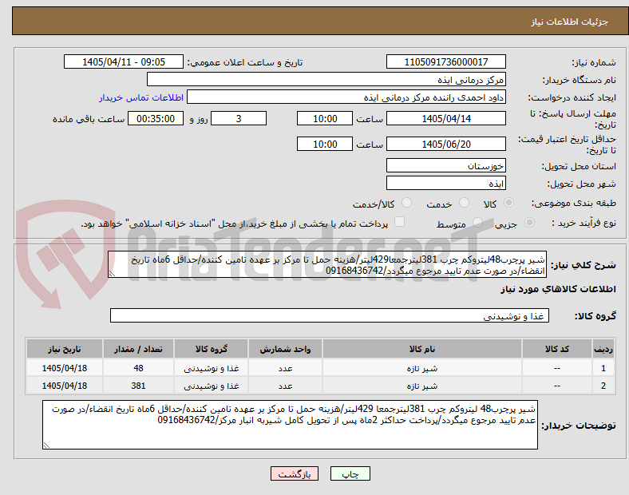Viewport: 629px width, 495px height.
Task: Click the تاریخ نیاز column header
Action: point(65,349)
